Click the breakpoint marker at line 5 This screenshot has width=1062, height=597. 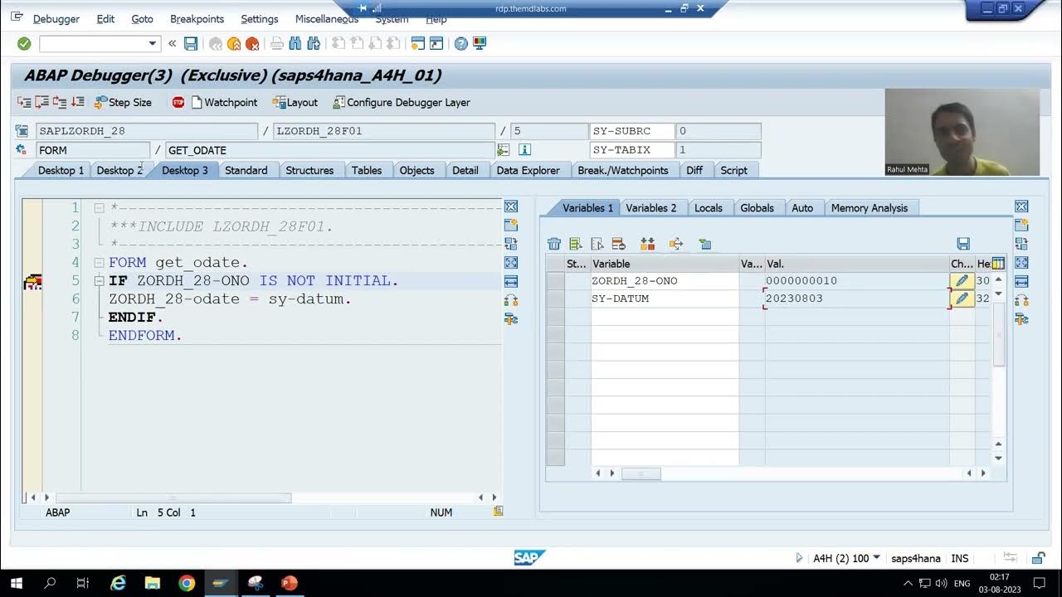coord(32,282)
